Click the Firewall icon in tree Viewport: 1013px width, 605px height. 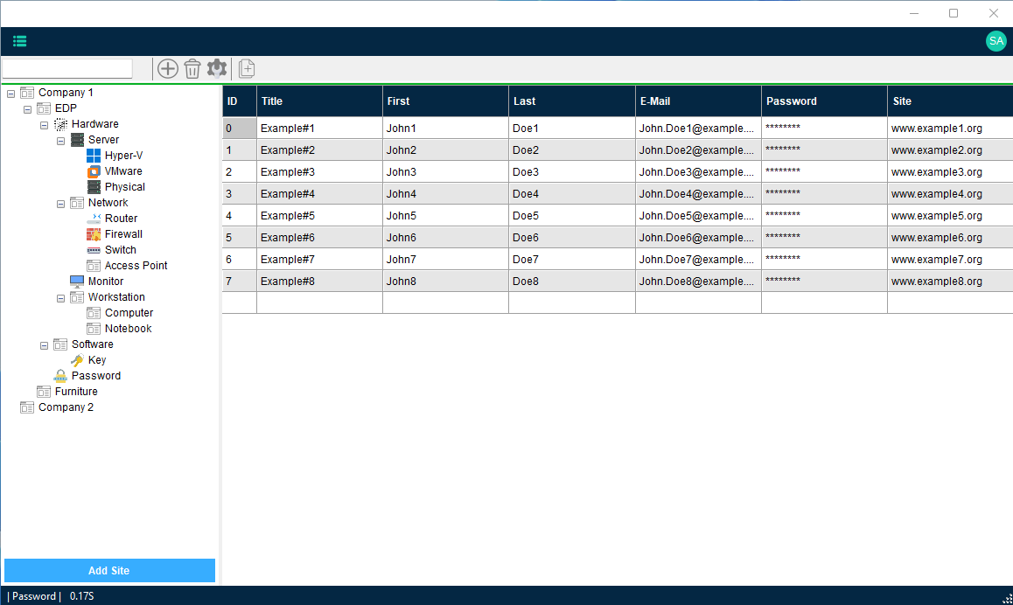point(94,234)
